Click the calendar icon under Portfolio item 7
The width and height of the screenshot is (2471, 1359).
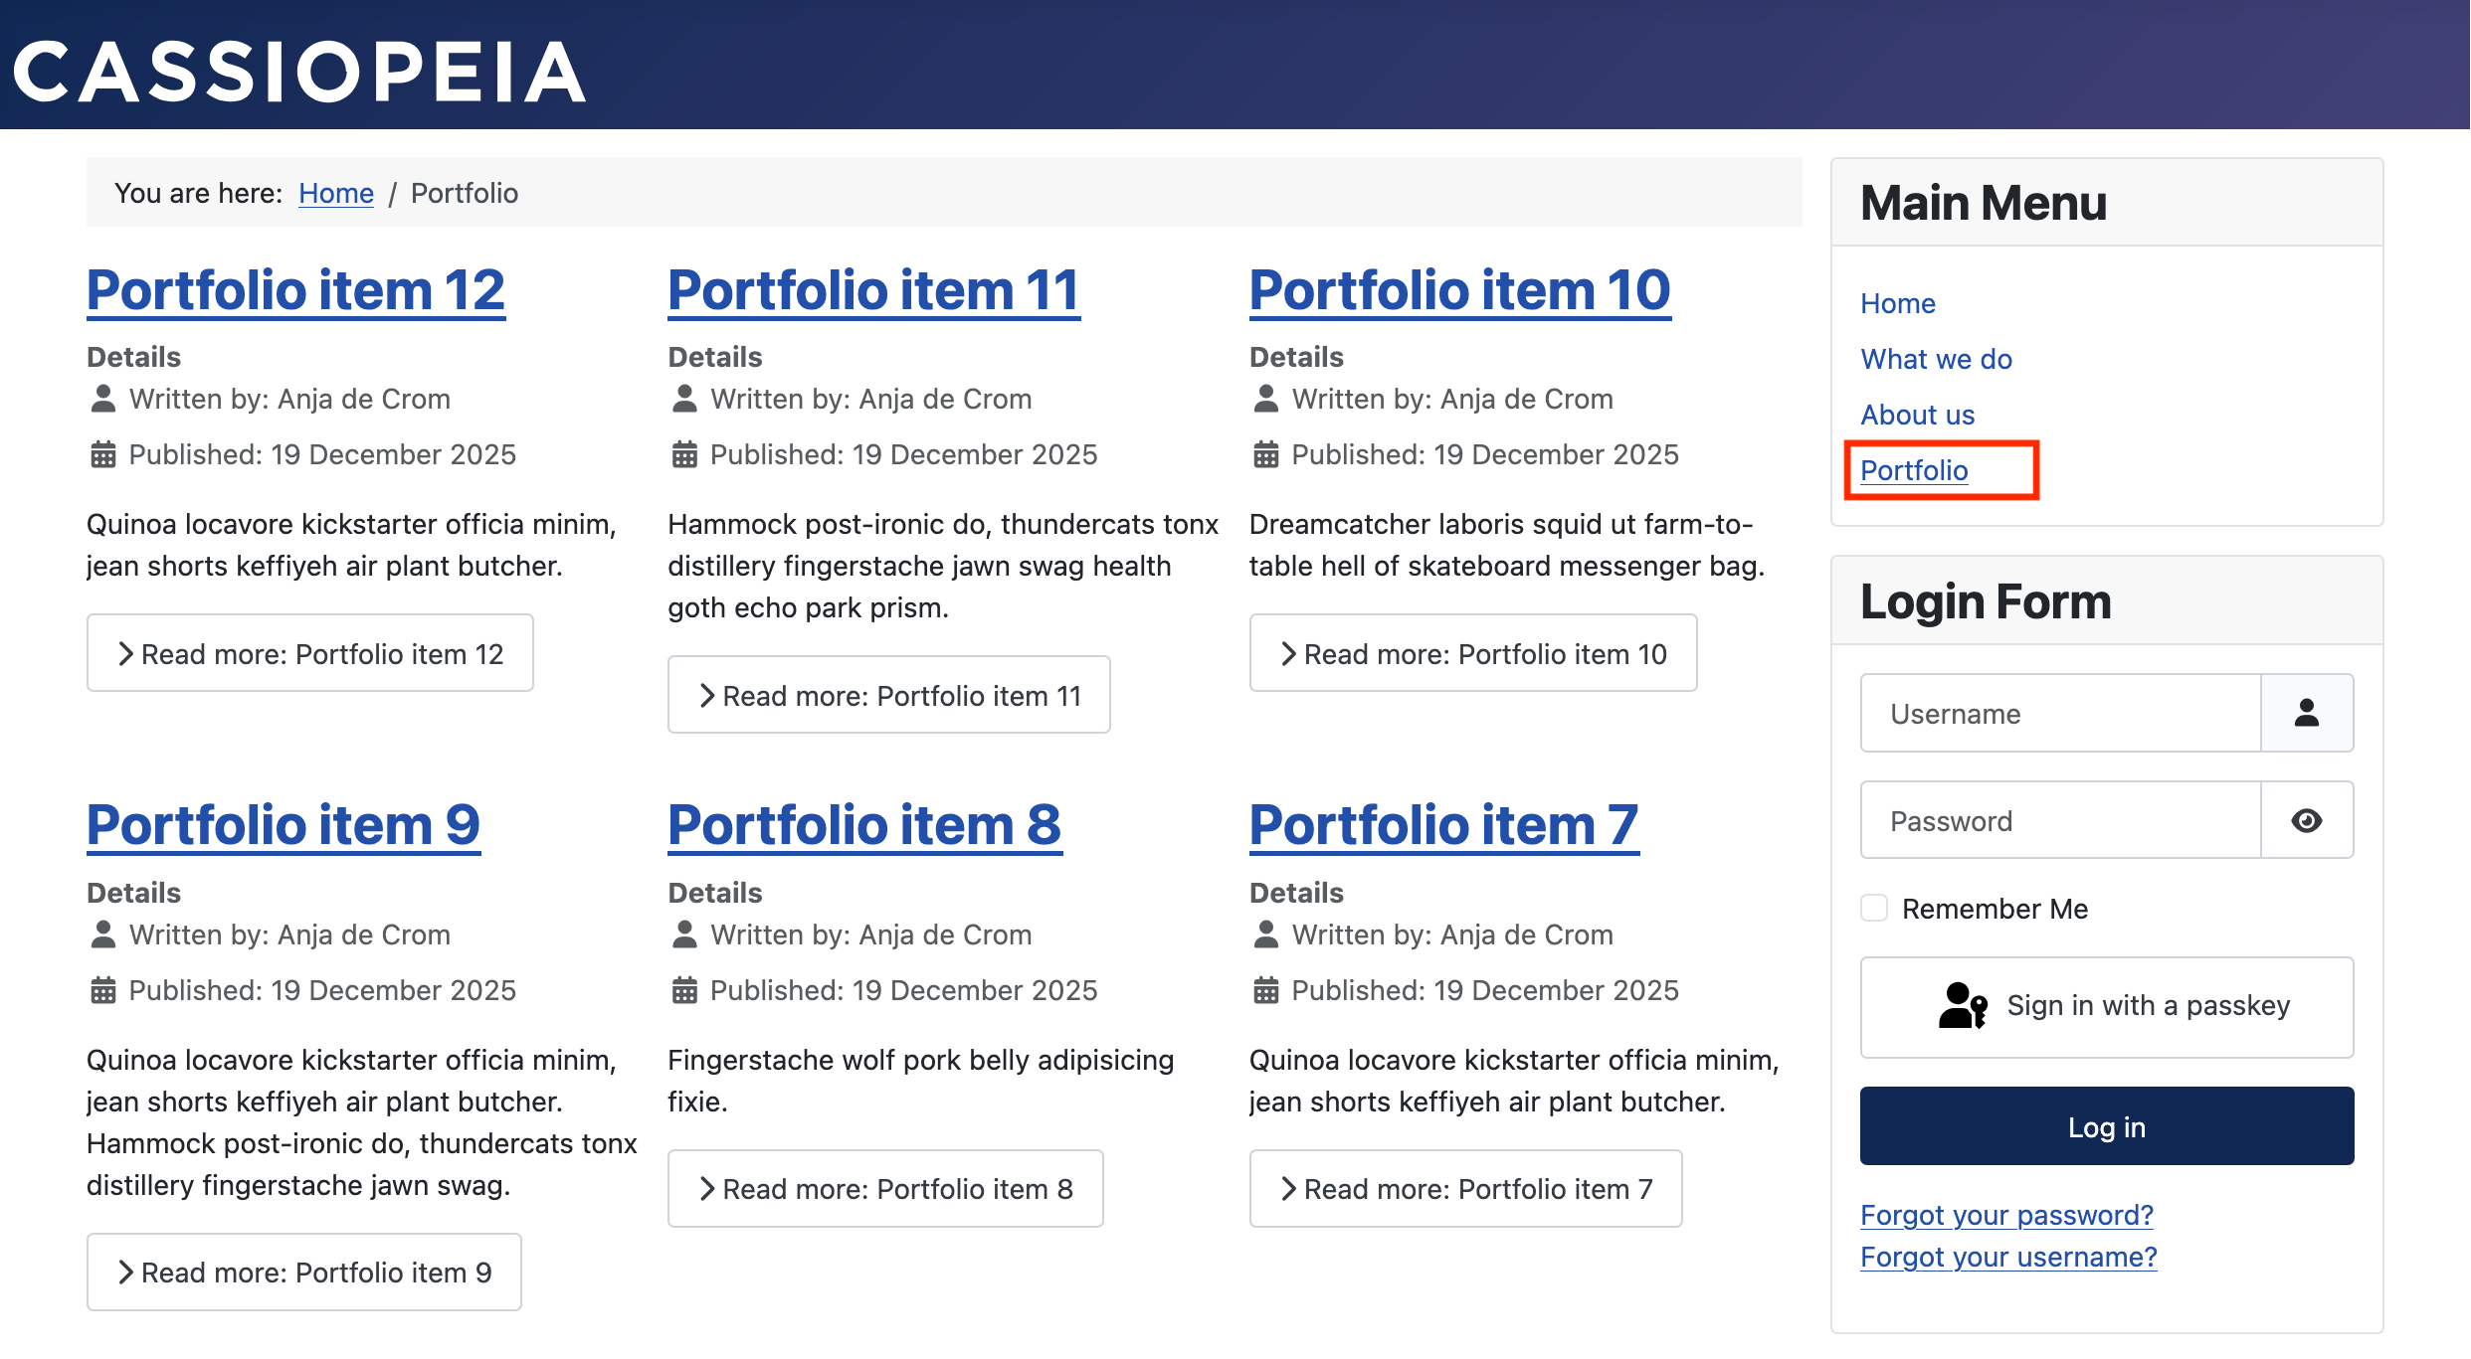coord(1265,990)
